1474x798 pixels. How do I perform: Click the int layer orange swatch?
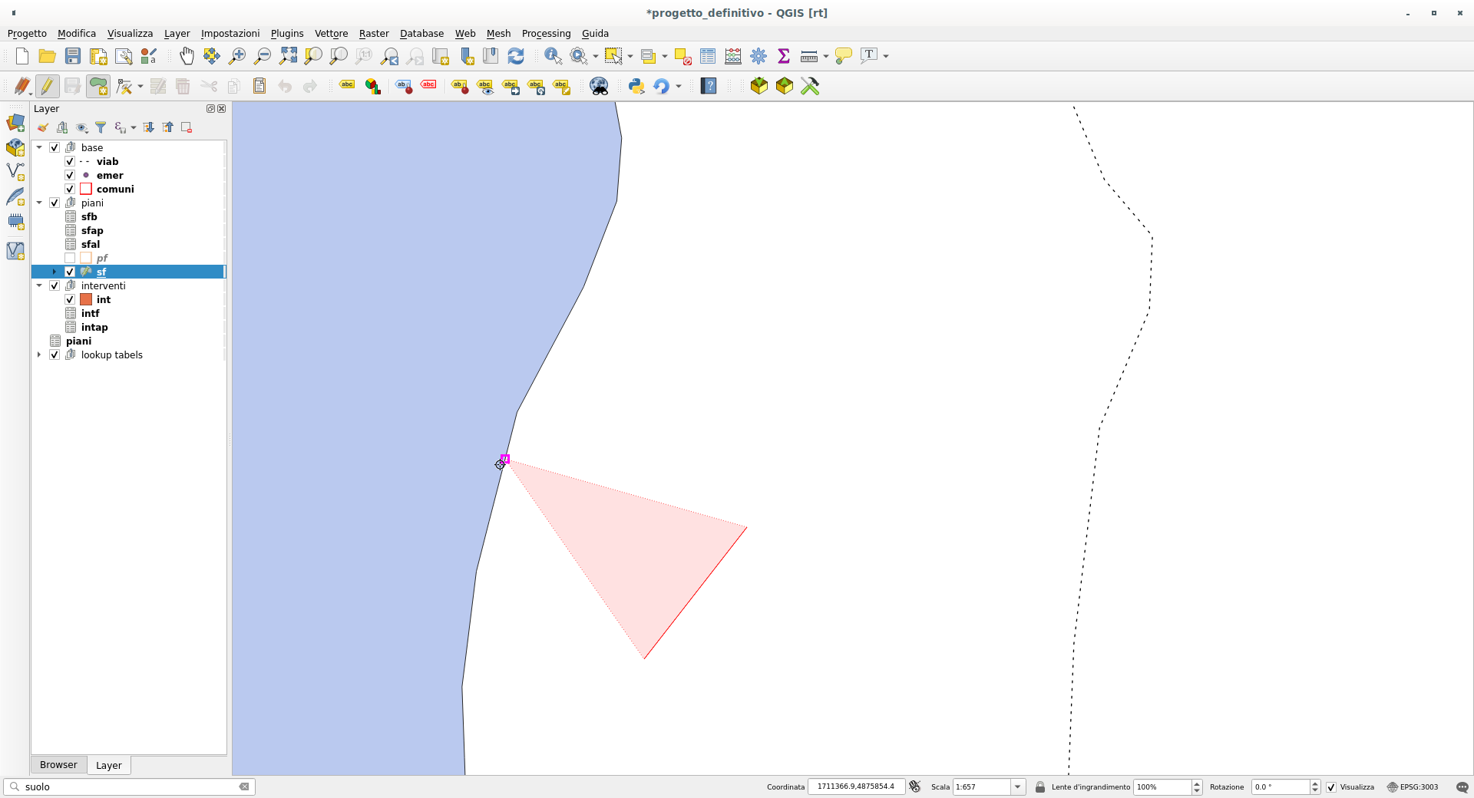pyautogui.click(x=86, y=299)
